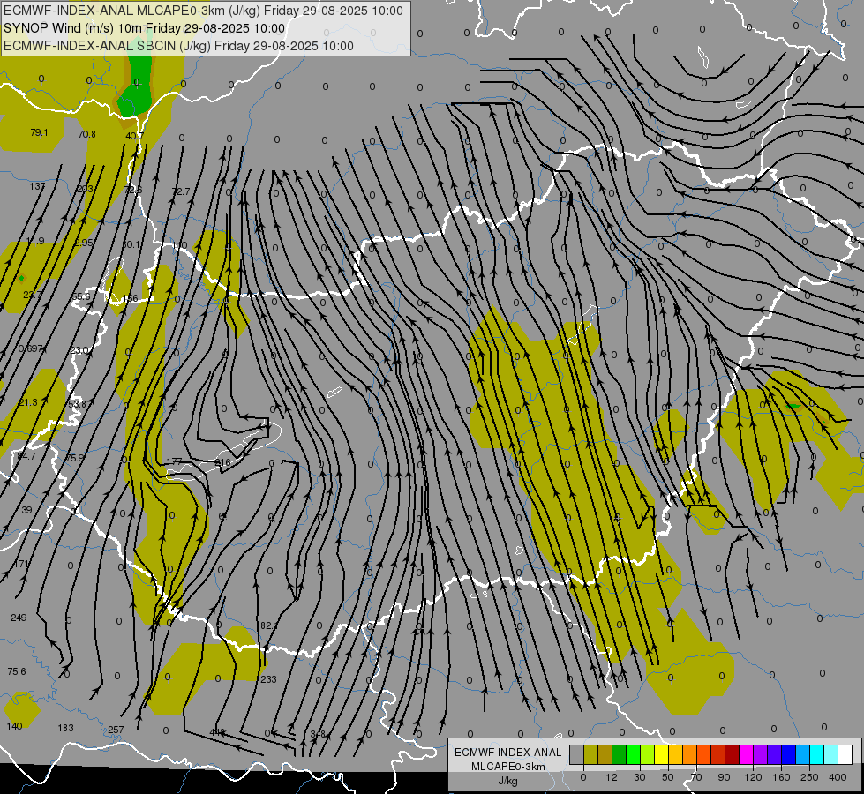The width and height of the screenshot is (864, 794).
Task: Click the legend tick label '50'
Action: pos(668,777)
